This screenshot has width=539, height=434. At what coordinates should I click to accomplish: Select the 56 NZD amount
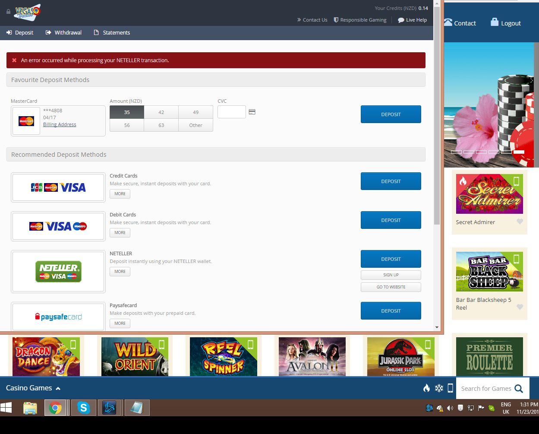click(x=127, y=125)
